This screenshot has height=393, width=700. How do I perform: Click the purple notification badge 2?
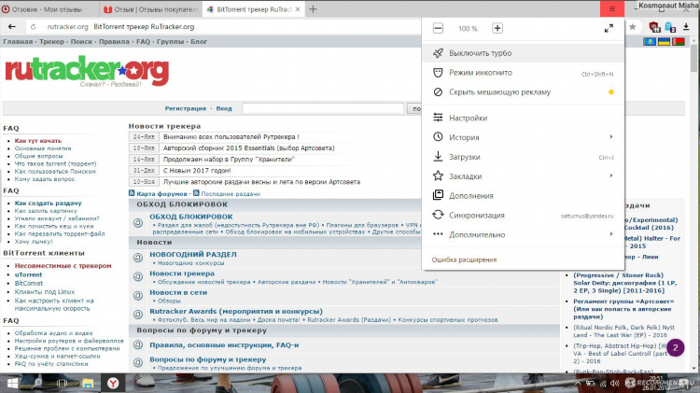coord(676,347)
